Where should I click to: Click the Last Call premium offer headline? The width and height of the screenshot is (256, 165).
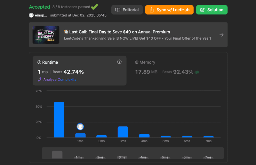coord(117,32)
